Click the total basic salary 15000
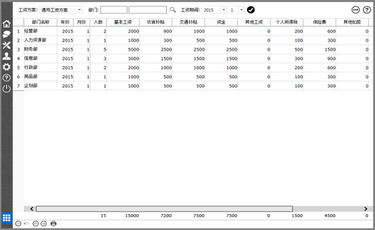 [132, 216]
